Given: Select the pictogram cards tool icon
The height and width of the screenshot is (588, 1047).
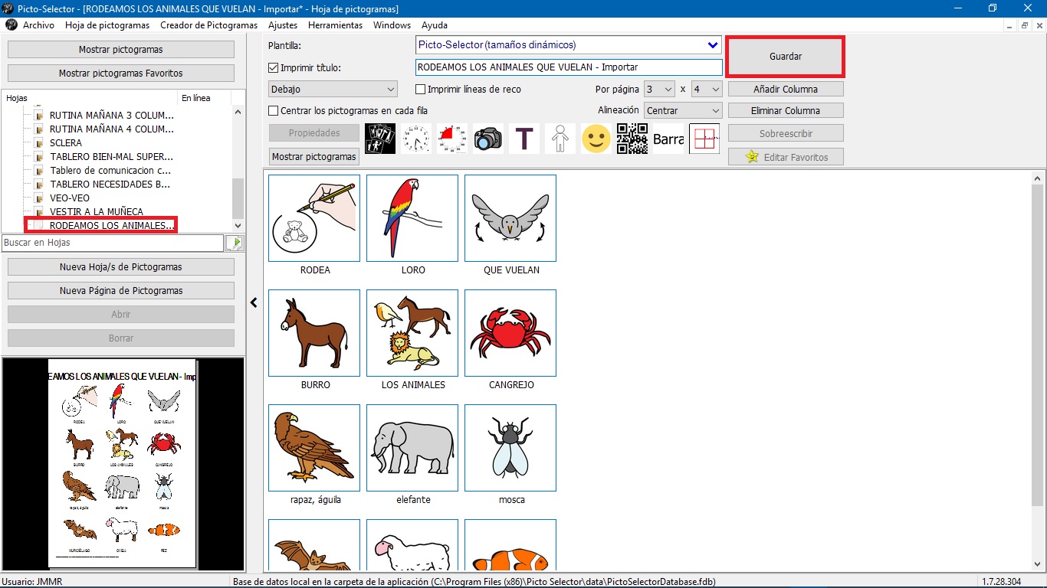Looking at the screenshot, I should coord(379,139).
